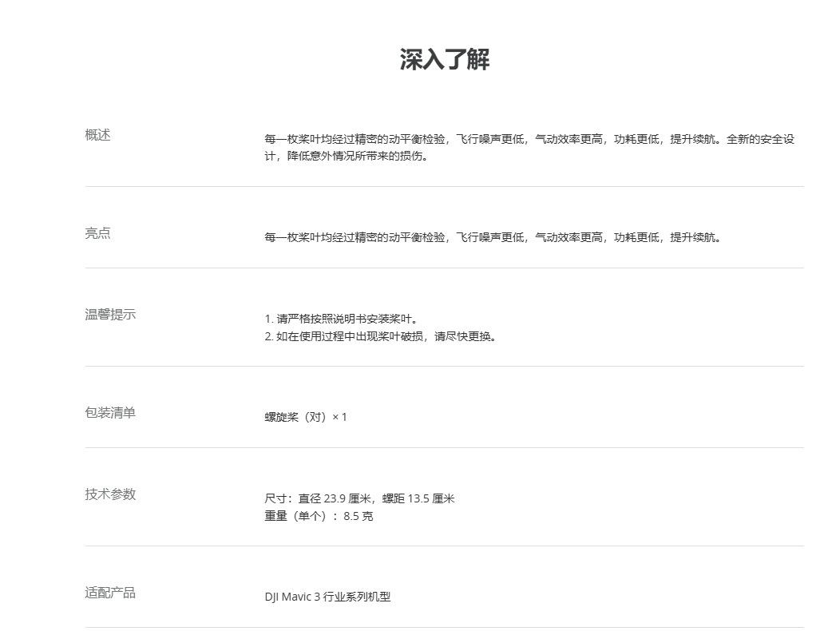Click 提升续航 in the 亮点 row
Image resolution: width=820 pixels, height=631 pixels.
694,237
